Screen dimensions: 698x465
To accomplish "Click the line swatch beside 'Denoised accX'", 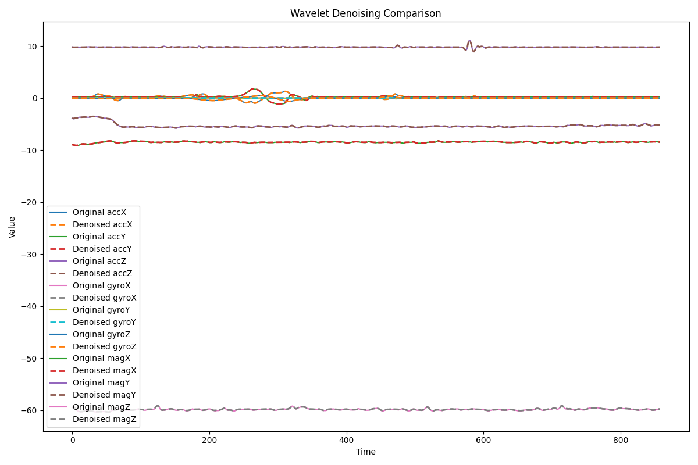I will point(58,224).
